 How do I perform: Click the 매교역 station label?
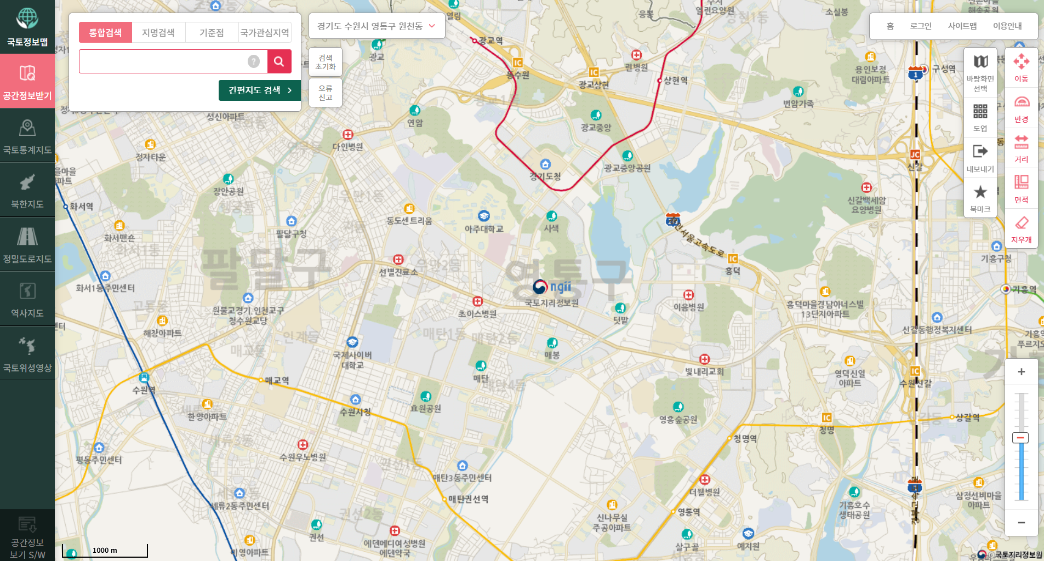(277, 380)
